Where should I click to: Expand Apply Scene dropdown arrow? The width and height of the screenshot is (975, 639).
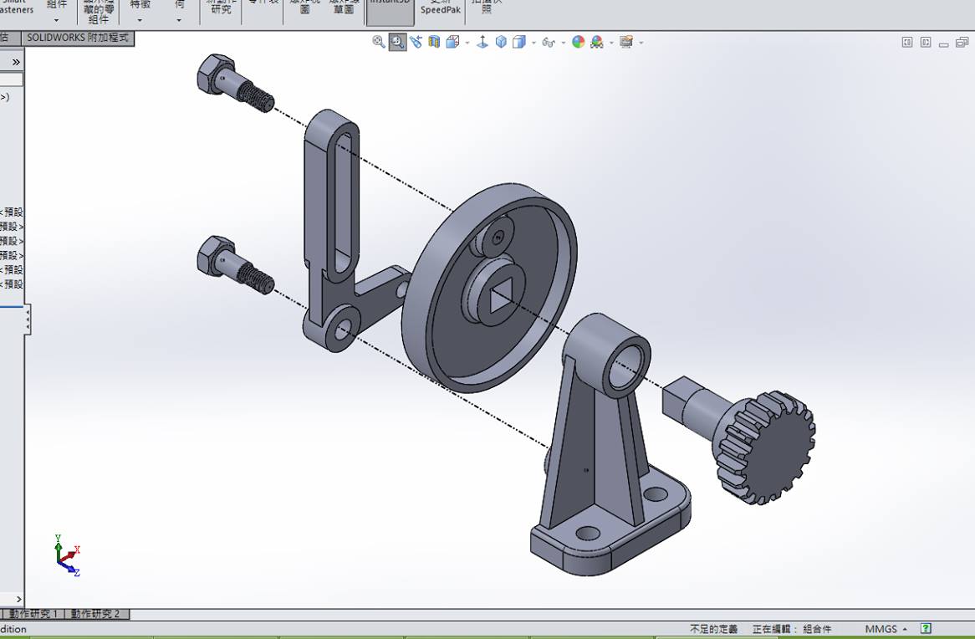click(x=611, y=43)
